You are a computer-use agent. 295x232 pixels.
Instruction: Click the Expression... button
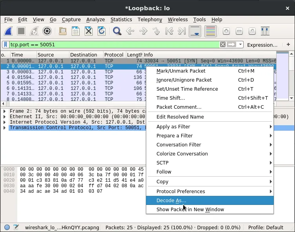(262, 45)
